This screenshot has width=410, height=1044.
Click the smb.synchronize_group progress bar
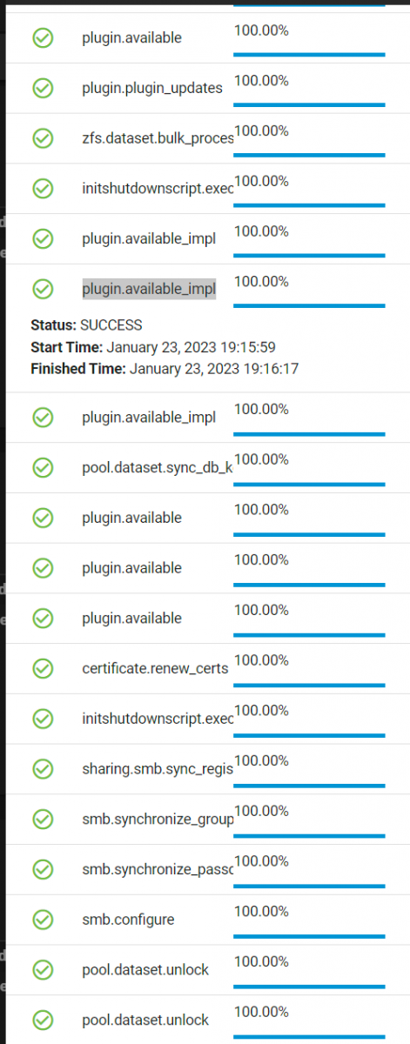309,835
